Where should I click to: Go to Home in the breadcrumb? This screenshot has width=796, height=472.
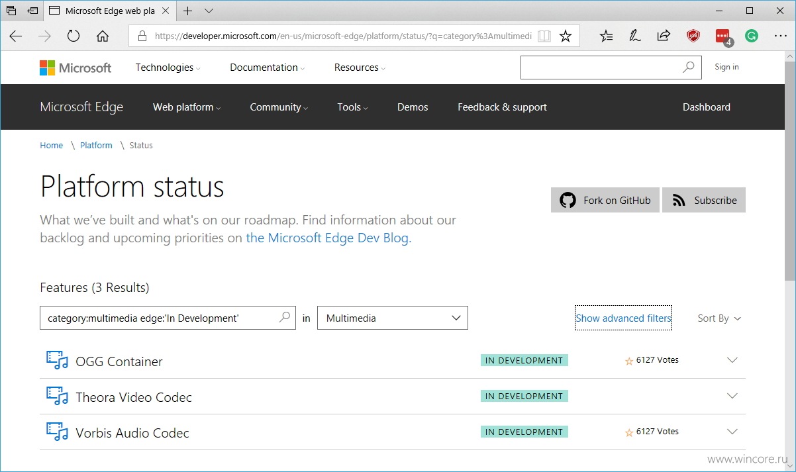click(52, 146)
